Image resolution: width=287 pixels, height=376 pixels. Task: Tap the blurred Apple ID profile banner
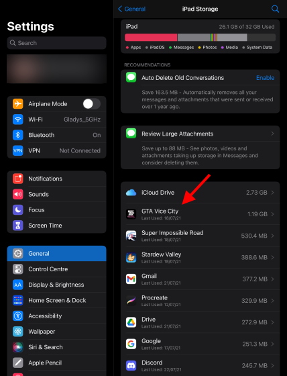(x=56, y=68)
